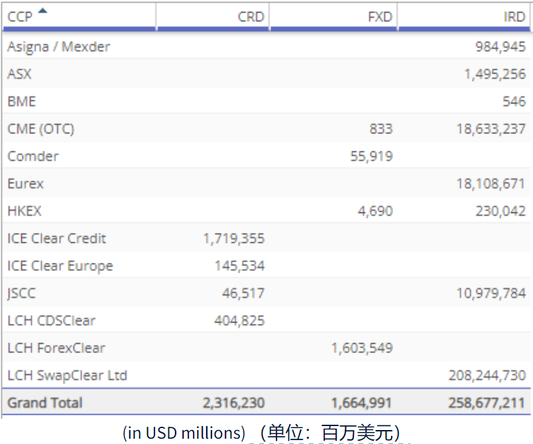Click ICE Clear Credit CRD value 1,719,355
This screenshot has width=533, height=444.
click(234, 238)
